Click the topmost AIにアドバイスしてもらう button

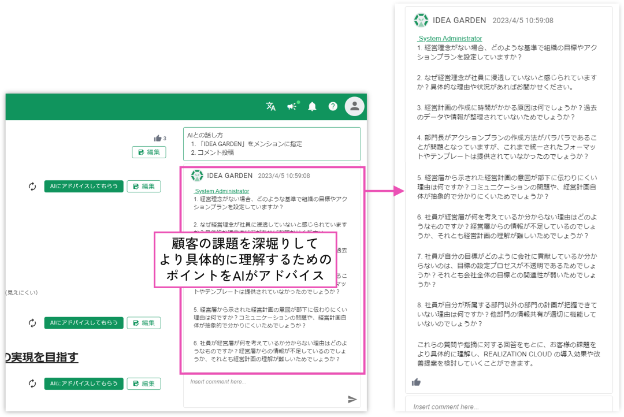[84, 186]
